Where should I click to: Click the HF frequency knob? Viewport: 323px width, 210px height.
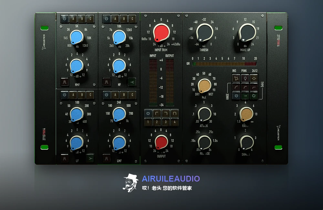(119, 37)
